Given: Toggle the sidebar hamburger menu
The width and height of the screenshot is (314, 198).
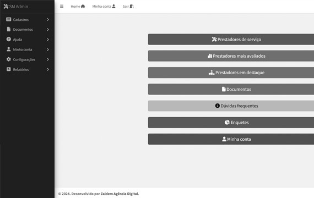Looking at the screenshot, I should pos(62,7).
